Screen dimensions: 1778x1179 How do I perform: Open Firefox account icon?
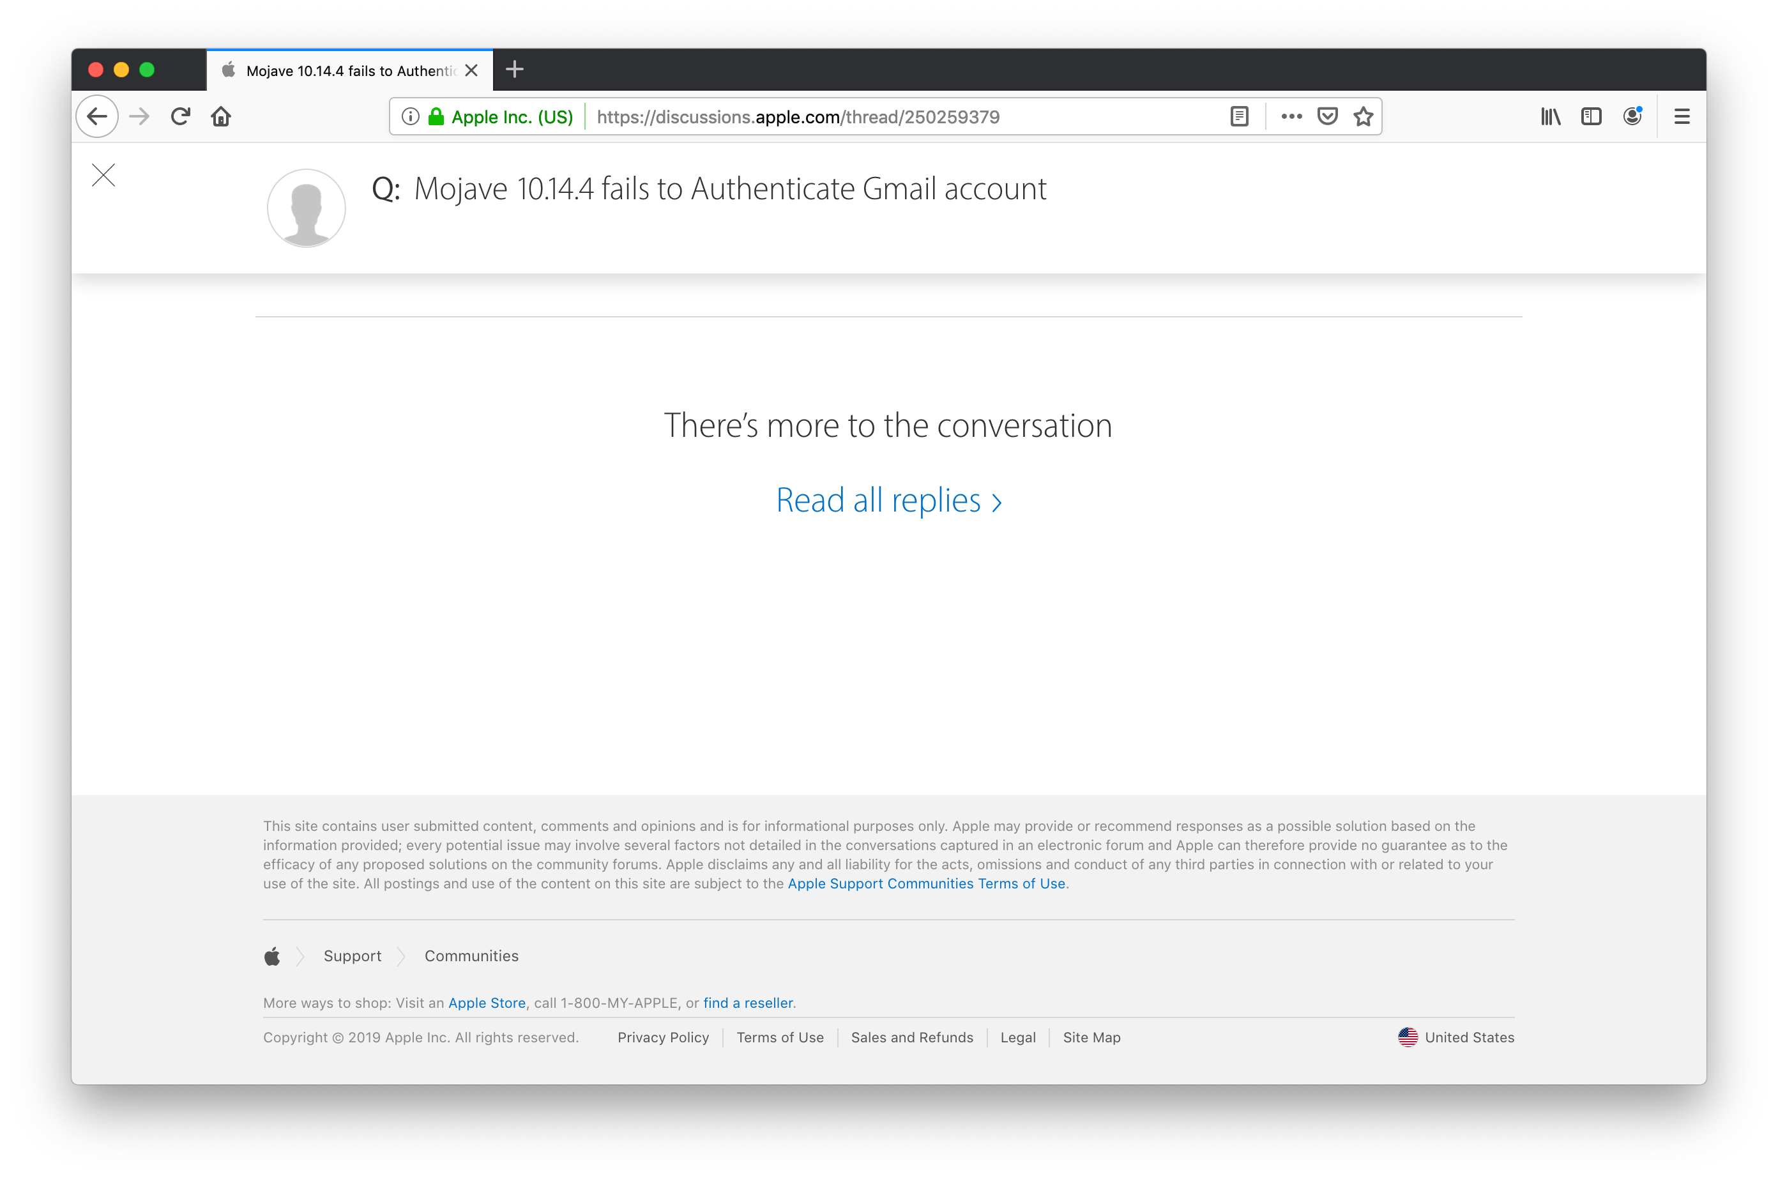(1631, 116)
